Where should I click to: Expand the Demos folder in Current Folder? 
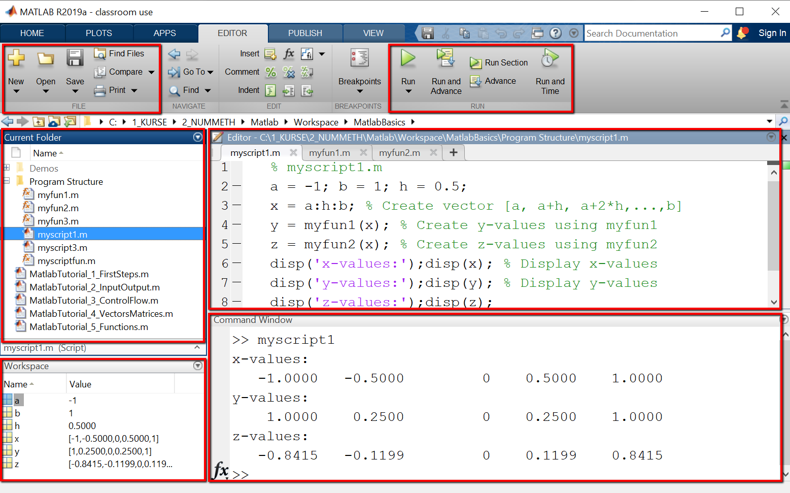(7, 168)
